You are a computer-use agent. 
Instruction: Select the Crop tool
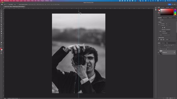[x=1, y=15]
